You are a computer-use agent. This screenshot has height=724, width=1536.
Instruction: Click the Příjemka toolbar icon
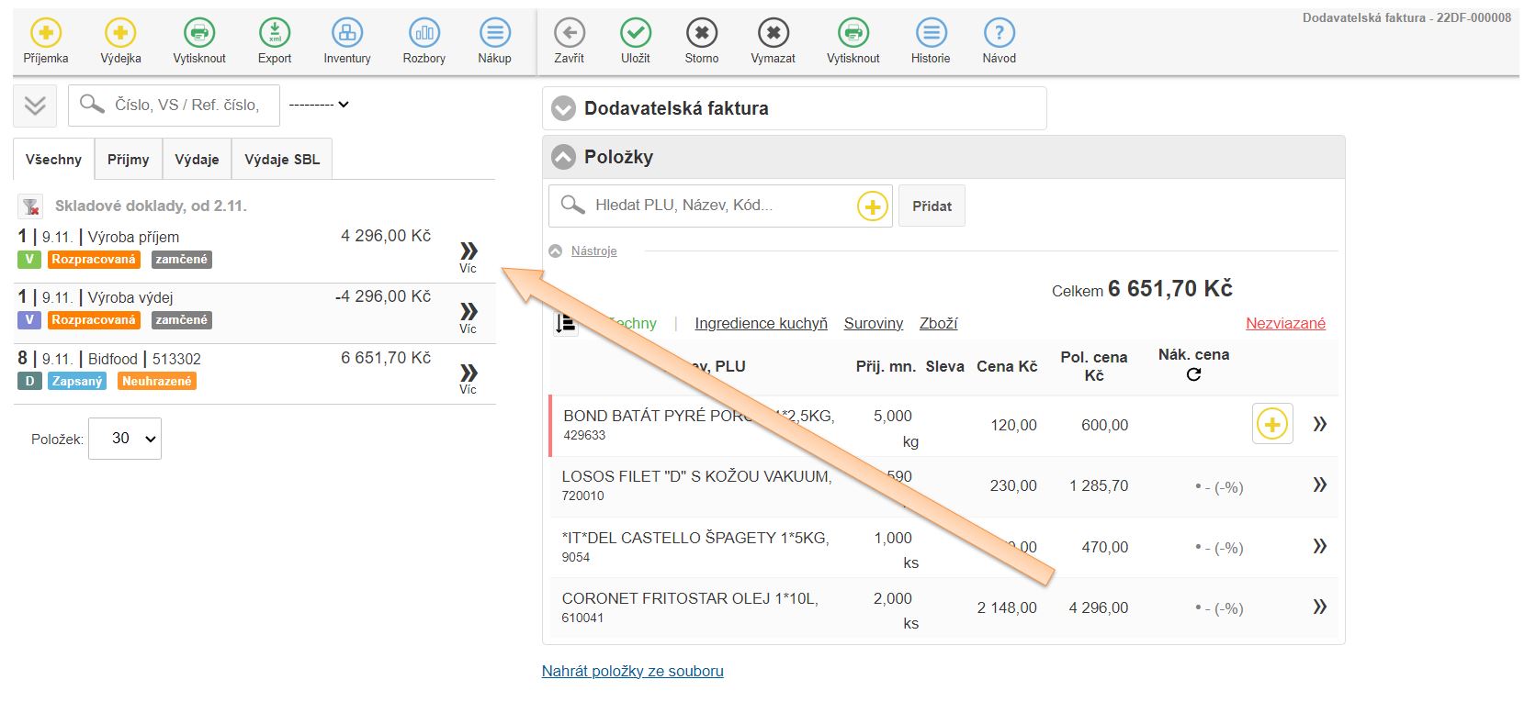46,34
